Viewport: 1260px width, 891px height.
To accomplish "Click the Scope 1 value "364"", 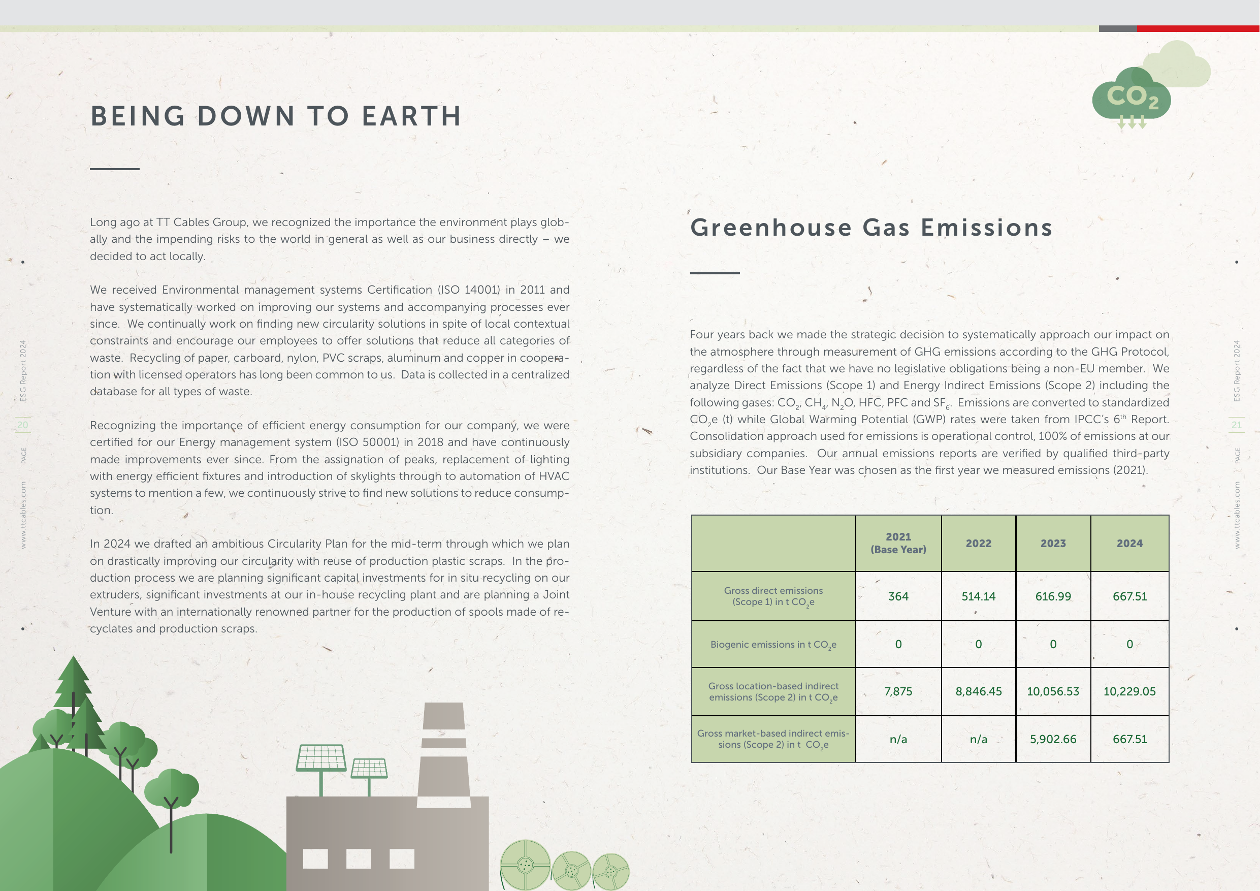I will [898, 596].
